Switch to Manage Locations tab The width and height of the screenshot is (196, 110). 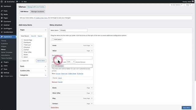37,12
